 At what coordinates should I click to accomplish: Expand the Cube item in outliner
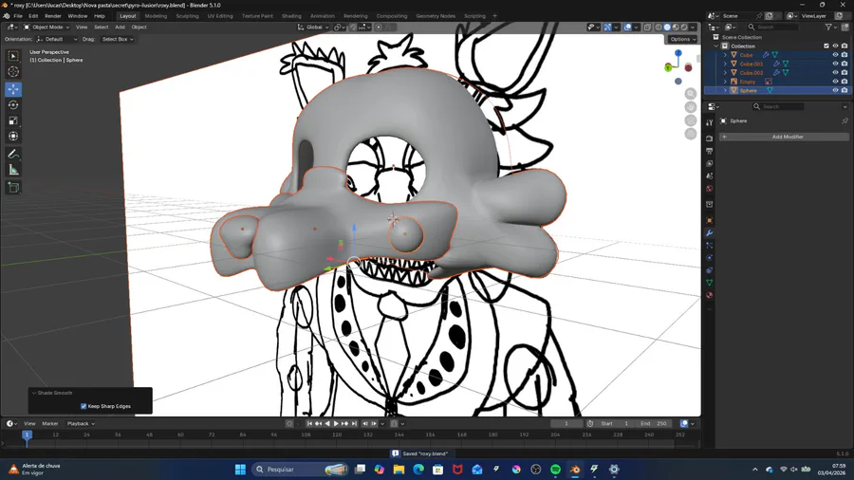pyautogui.click(x=725, y=55)
